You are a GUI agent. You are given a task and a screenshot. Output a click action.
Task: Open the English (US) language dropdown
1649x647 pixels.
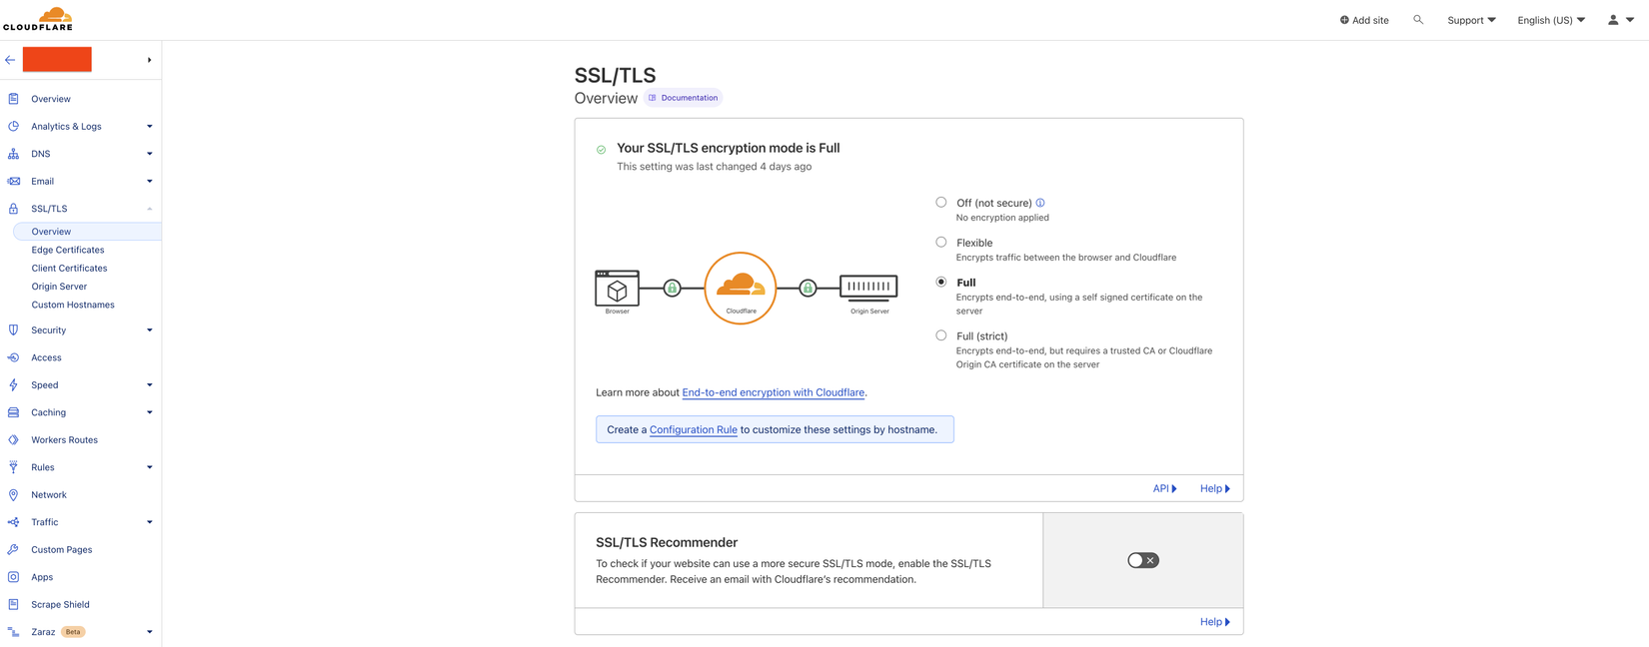tap(1550, 20)
